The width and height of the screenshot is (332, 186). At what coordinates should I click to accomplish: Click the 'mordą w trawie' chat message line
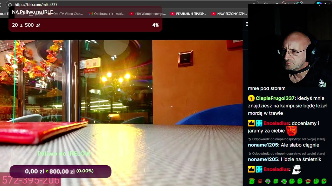(x=265, y=113)
